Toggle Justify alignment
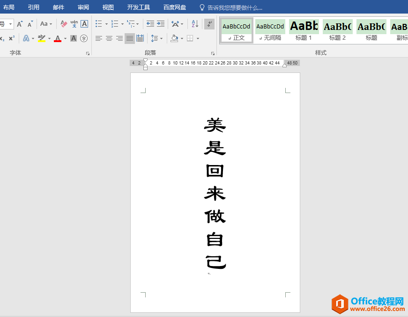 coord(130,38)
